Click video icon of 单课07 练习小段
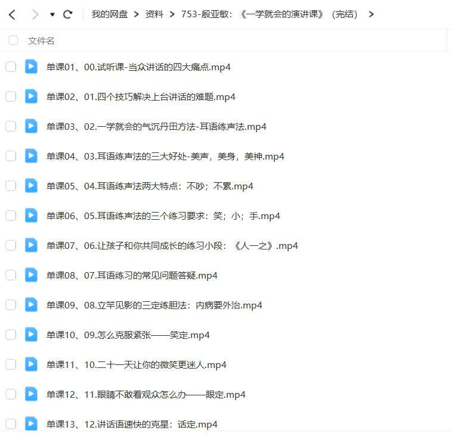Screen dimensions: 452x443 (x=31, y=245)
